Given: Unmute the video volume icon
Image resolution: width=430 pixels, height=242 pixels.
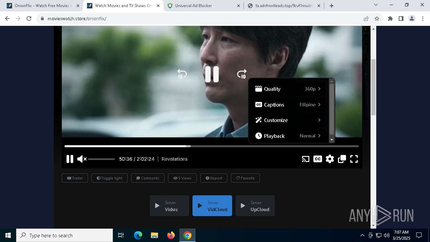Looking at the screenshot, I should 82,159.
